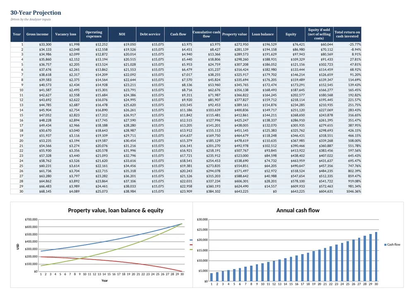Viewport: 414px width, 298px height.
Task: Select the $8,716 cash flow cell
Action: pyautogui.click(x=178, y=90)
